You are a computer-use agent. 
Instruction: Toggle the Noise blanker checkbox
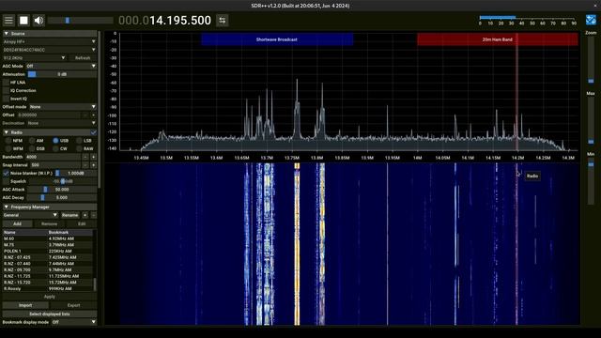[x=6, y=173]
